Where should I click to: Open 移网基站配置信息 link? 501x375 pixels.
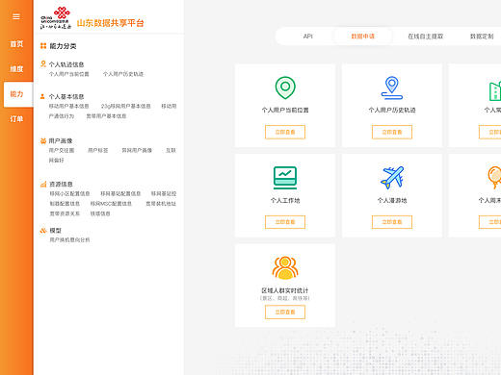click(120, 193)
